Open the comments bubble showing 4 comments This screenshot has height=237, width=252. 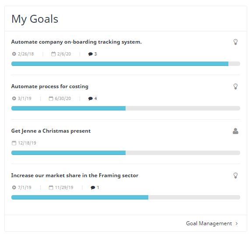click(x=91, y=99)
